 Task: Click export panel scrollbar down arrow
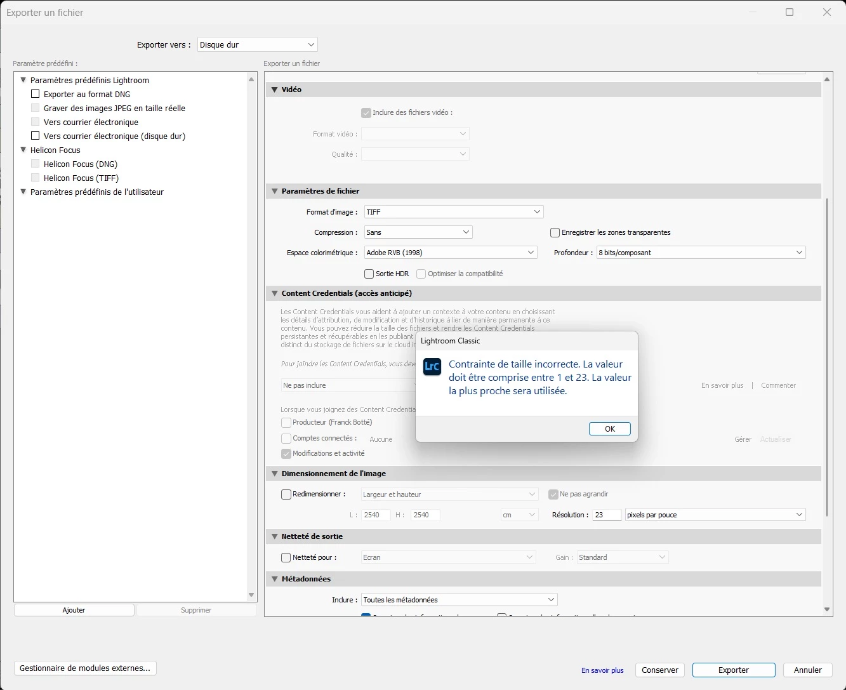(x=827, y=609)
